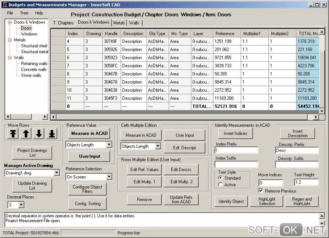The image size is (329, 238).
Task: Click the handle cell 30749F
Action: pyautogui.click(x=112, y=41)
